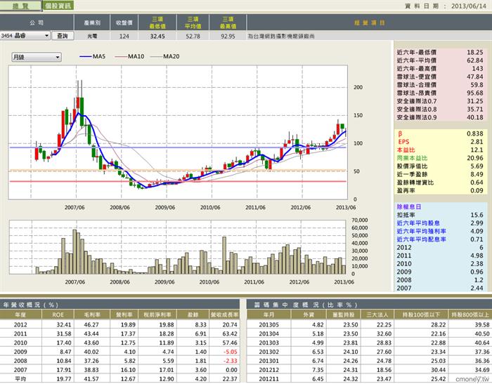This screenshot has width=492, height=384.
Task: Select the MA10 legend entry
Action: pos(129,56)
